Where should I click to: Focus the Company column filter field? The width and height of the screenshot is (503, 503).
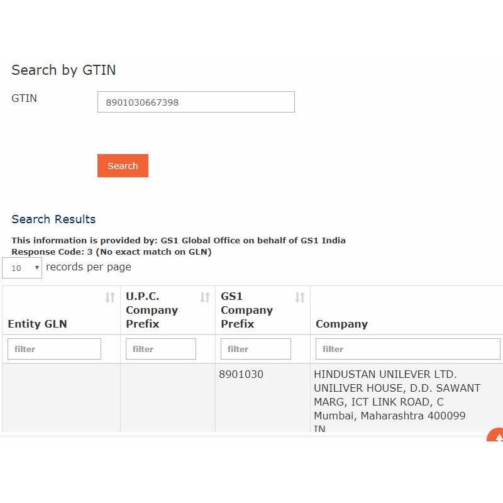coord(407,349)
